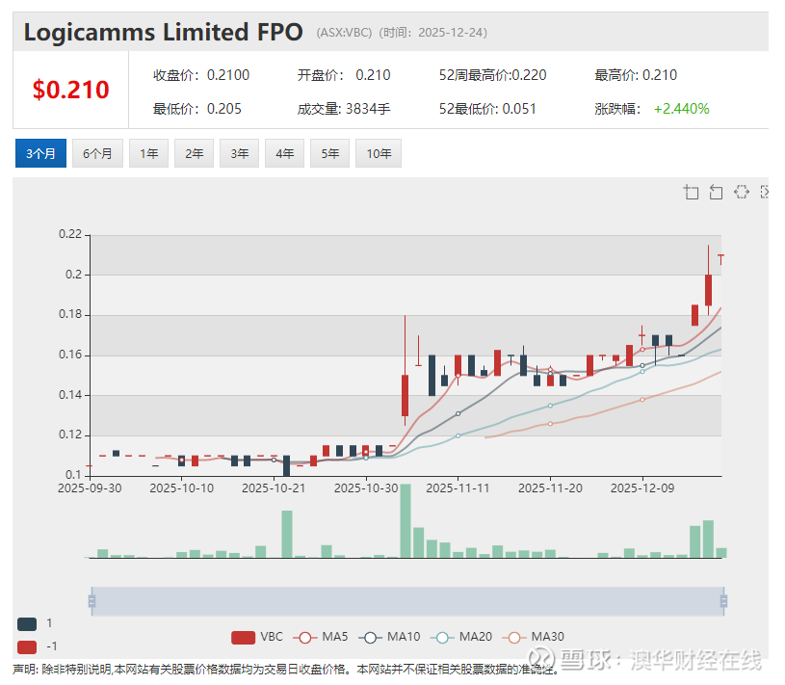Click the dark blue '1' color swatch
The width and height of the screenshot is (785, 685).
tap(27, 624)
